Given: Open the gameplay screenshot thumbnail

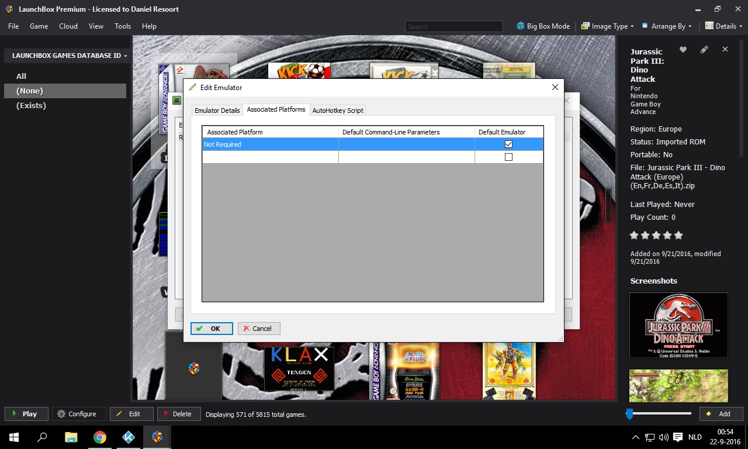Looking at the screenshot, I should pyautogui.click(x=678, y=386).
